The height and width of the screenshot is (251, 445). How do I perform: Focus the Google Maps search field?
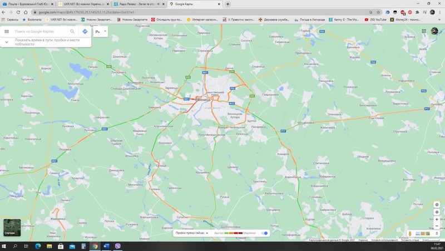(41, 32)
